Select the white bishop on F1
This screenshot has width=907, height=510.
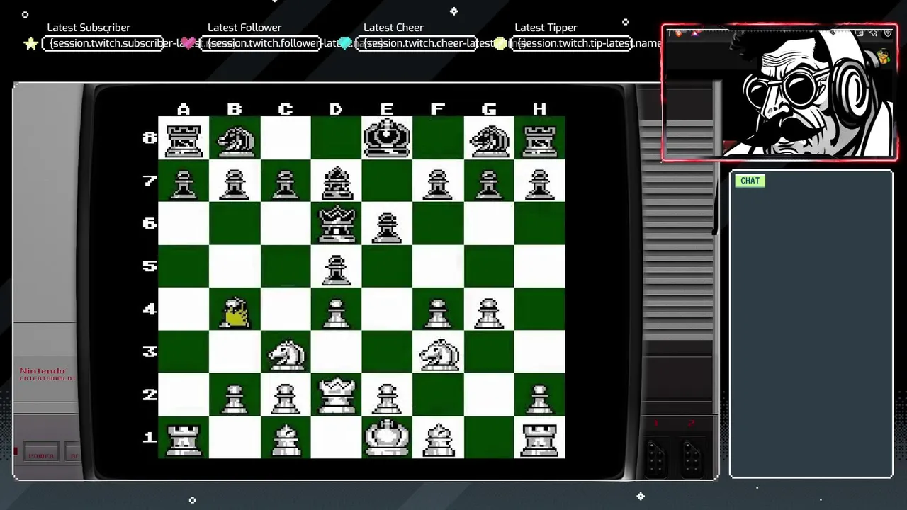tap(438, 440)
